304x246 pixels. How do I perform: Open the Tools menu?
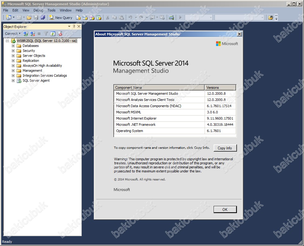point(51,10)
